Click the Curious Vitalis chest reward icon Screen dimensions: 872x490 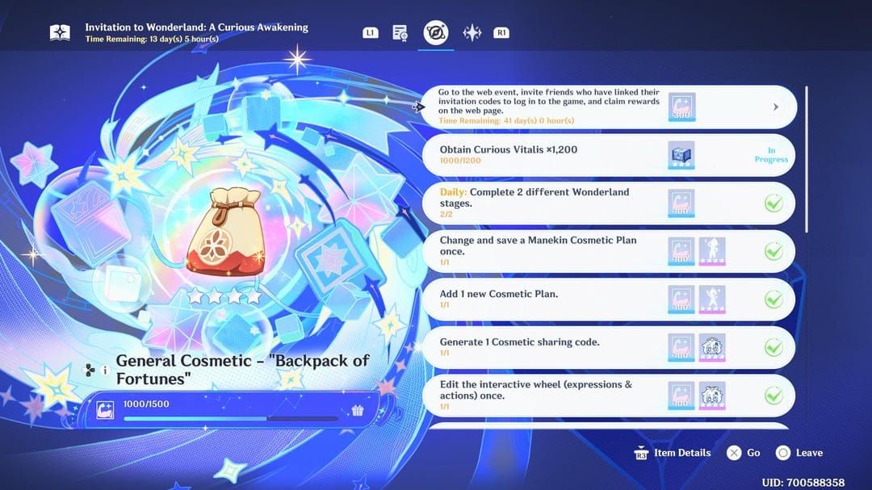pos(681,154)
